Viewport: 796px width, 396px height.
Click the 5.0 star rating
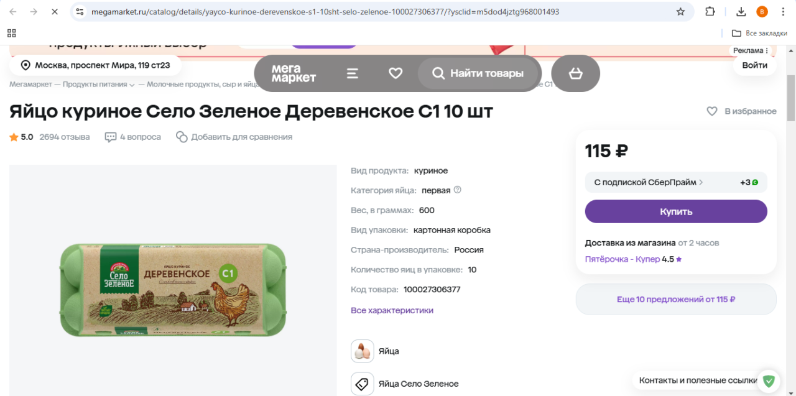(x=21, y=137)
